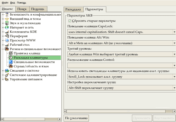The width and height of the screenshot is (176, 122).
Task: Click the Компоненты KDE icon
Action: tap(7, 32)
